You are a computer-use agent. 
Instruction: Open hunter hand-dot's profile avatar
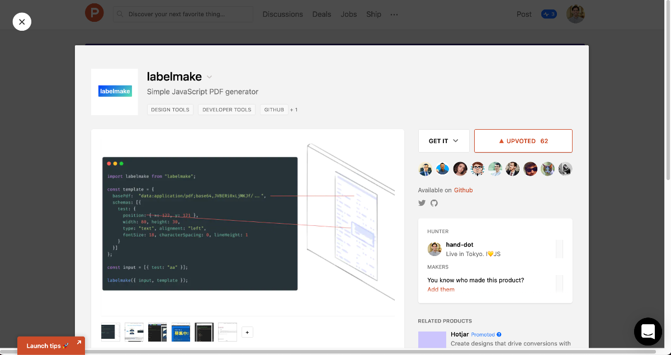[434, 249]
